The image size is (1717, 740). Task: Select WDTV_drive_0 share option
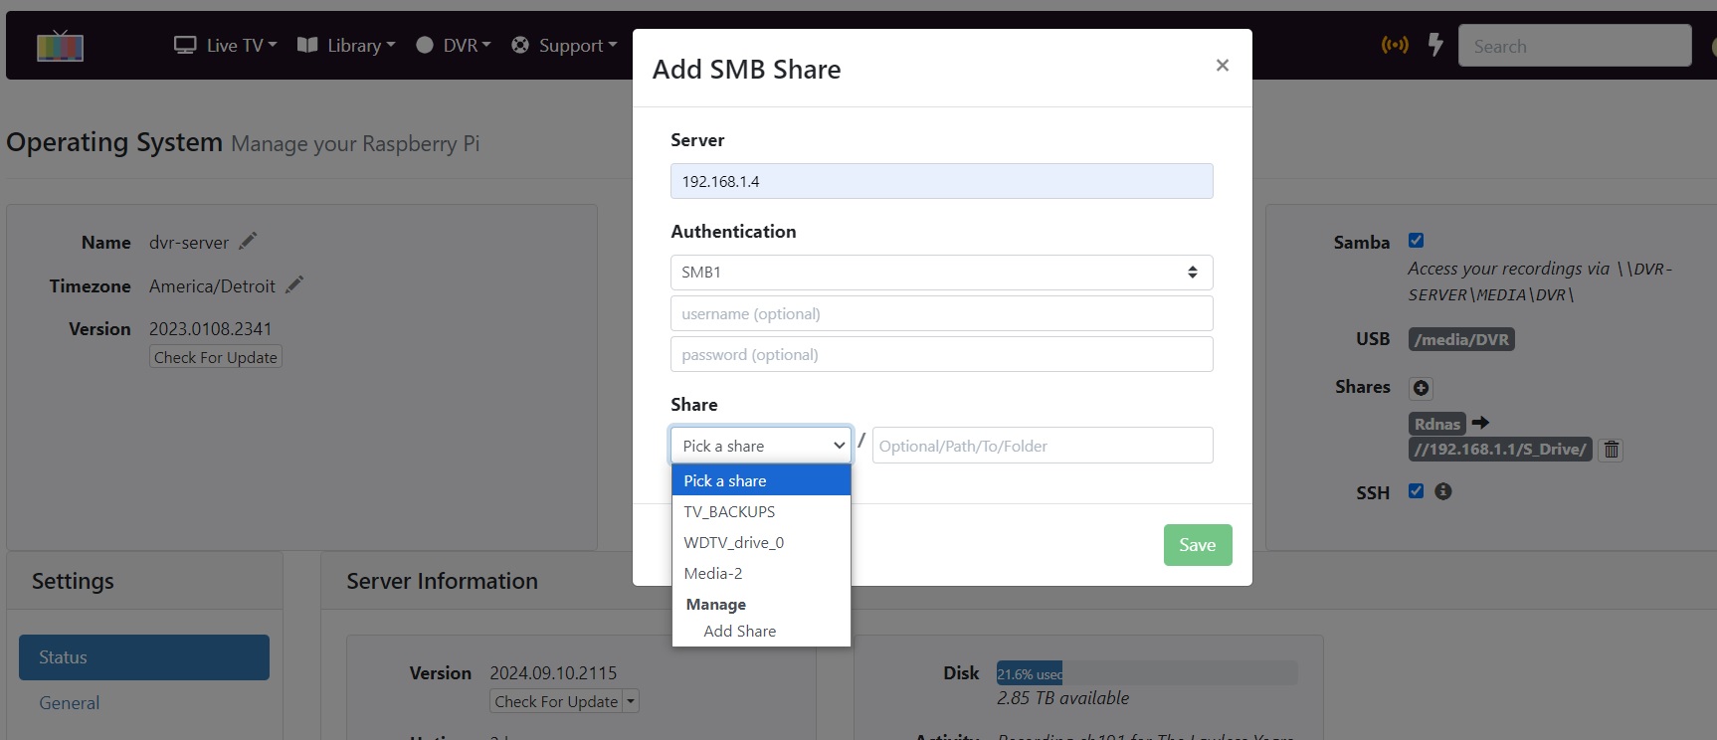point(734,542)
